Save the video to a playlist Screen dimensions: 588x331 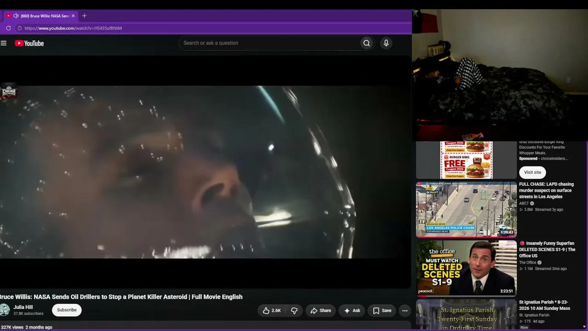pos(382,311)
